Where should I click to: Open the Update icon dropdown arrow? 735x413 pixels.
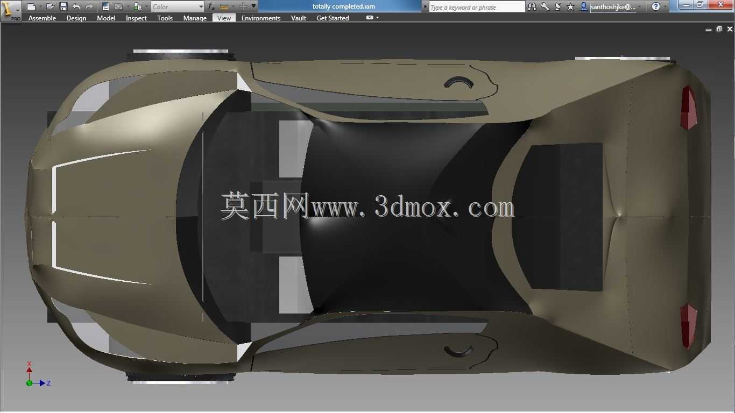(x=128, y=7)
